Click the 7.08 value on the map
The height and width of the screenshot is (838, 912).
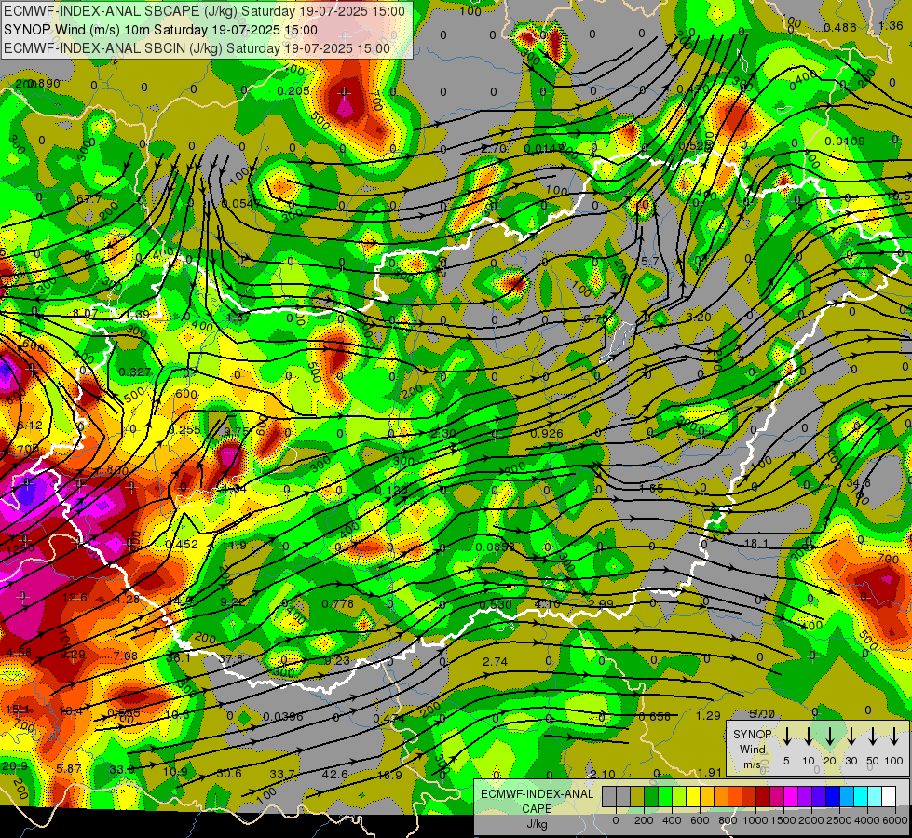click(126, 656)
